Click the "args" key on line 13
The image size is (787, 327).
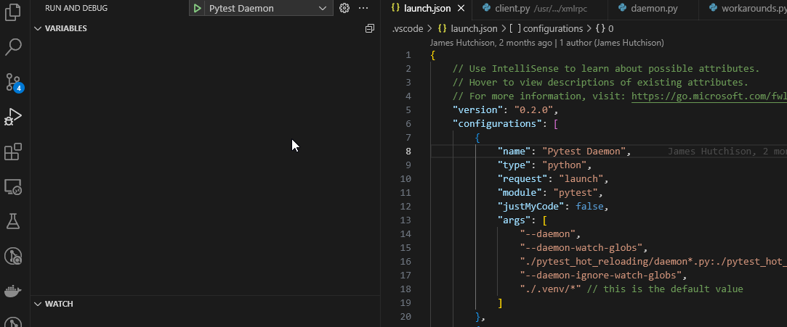click(x=514, y=220)
